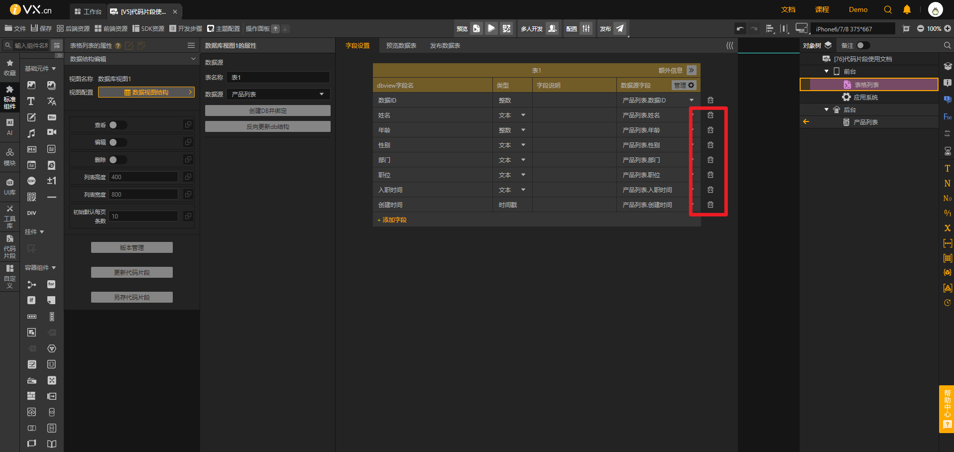Screen dimensions: 954x452
Task: Toggle the 备注 switch
Action: (x=863, y=45)
